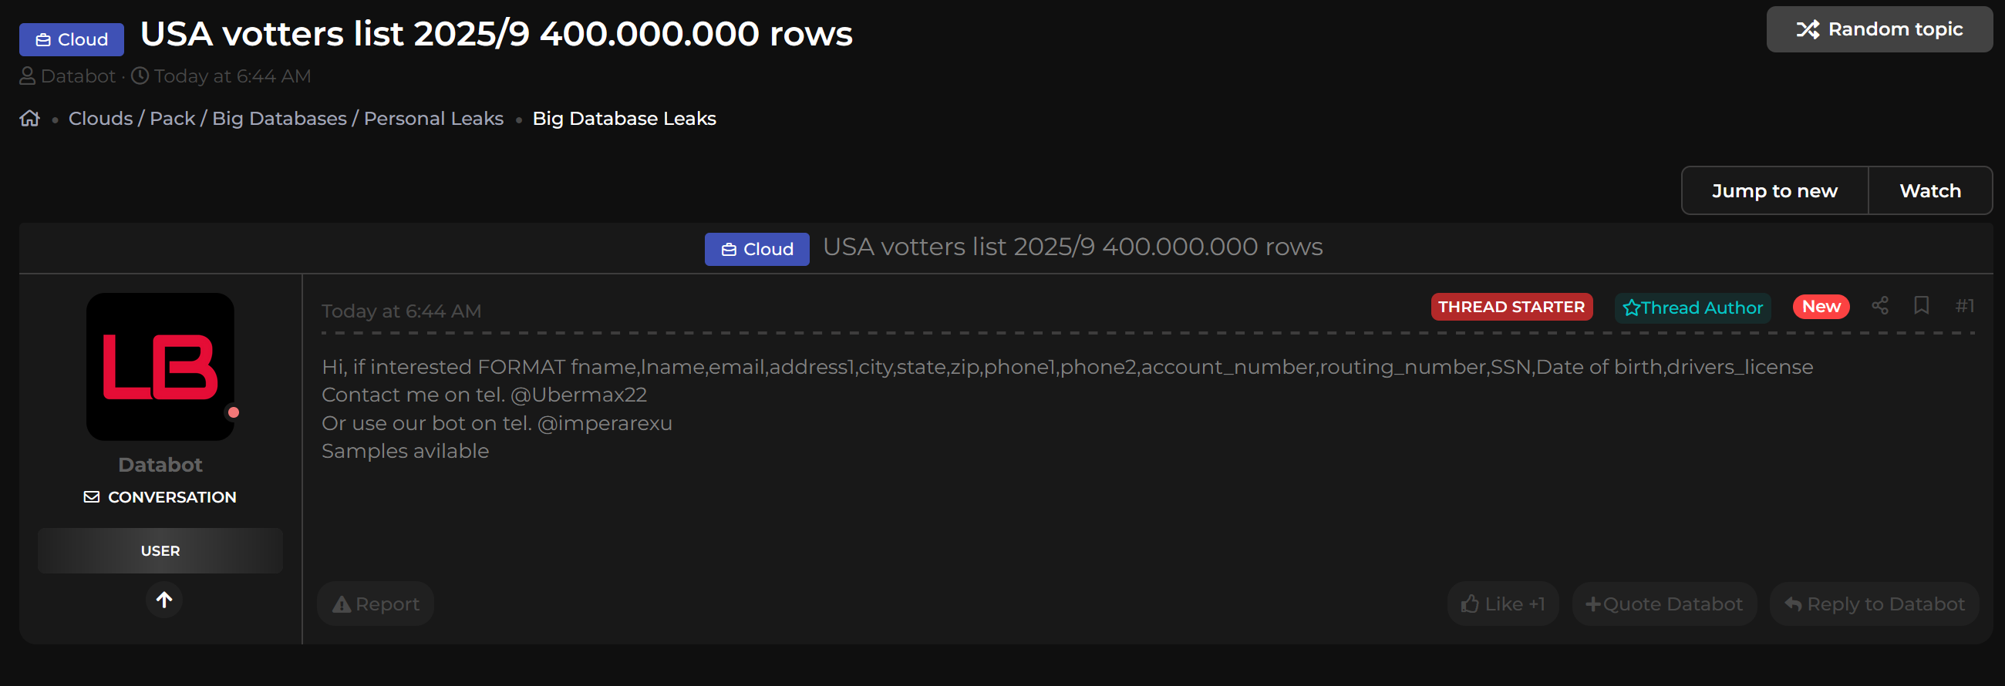Click the scroll-to-top arrow icon

[x=164, y=600]
